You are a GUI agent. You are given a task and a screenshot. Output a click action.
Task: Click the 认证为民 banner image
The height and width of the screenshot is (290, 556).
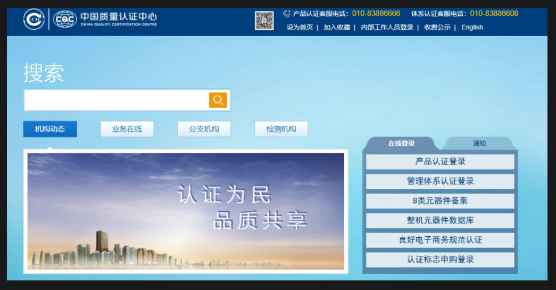(186, 211)
